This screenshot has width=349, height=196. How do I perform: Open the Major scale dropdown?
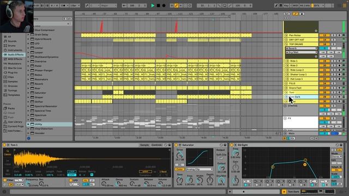click(109, 5)
